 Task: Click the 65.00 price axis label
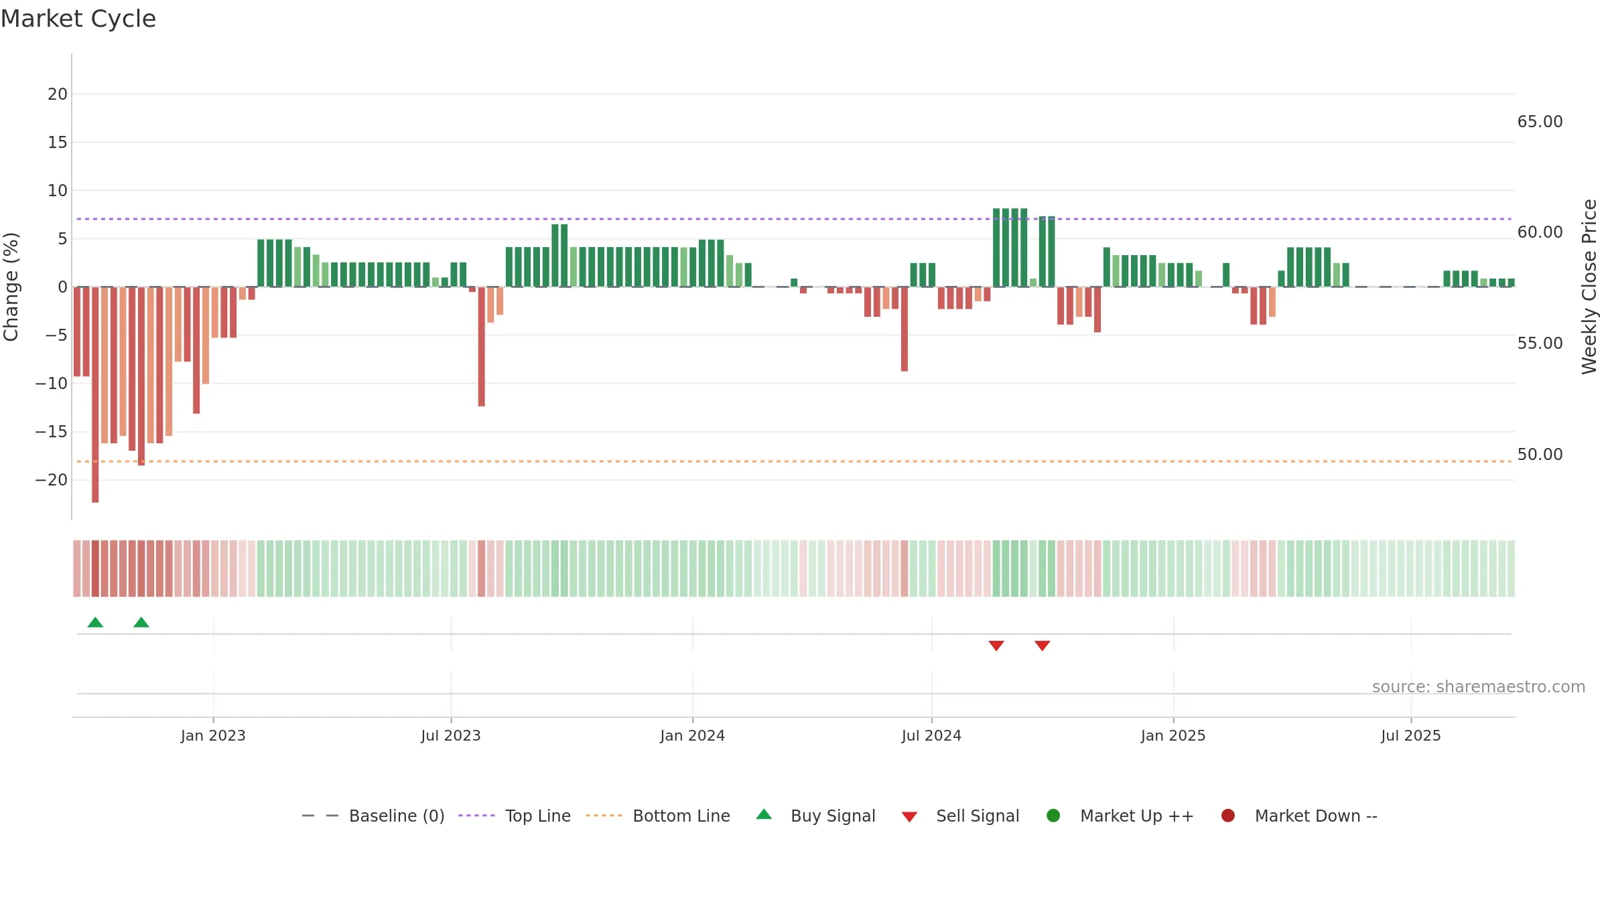[1540, 122]
